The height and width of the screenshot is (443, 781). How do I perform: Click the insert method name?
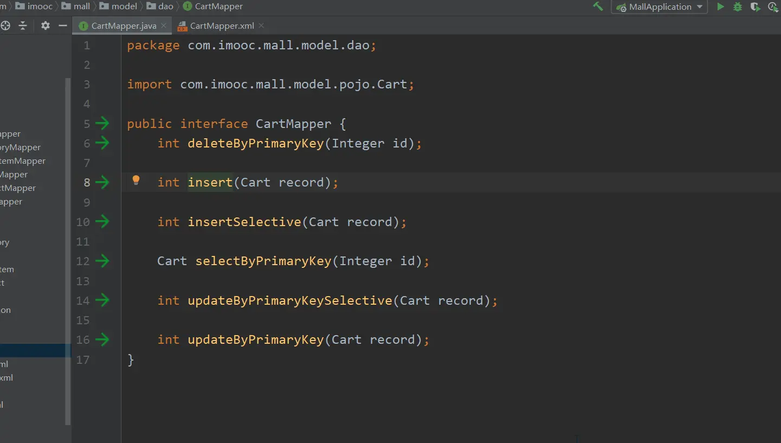210,183
